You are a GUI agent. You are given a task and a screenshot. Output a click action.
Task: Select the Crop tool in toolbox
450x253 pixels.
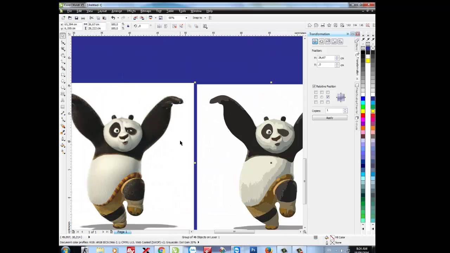coord(63,49)
